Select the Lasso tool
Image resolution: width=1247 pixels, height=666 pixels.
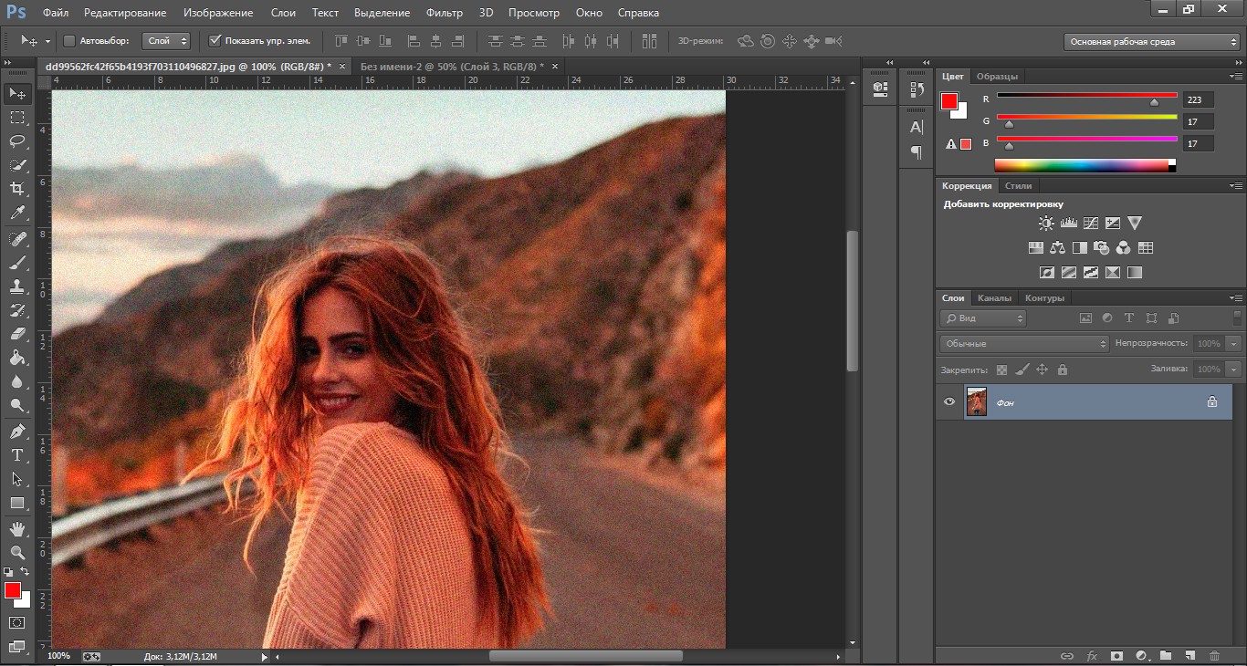[x=16, y=141]
